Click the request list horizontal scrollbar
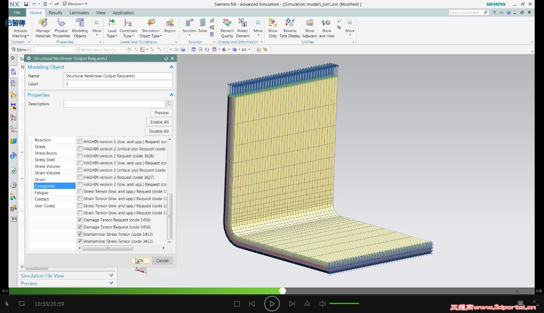 pos(108,248)
